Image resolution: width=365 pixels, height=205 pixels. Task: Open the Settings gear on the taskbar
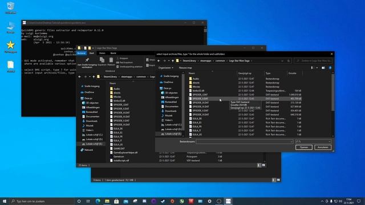(209, 201)
